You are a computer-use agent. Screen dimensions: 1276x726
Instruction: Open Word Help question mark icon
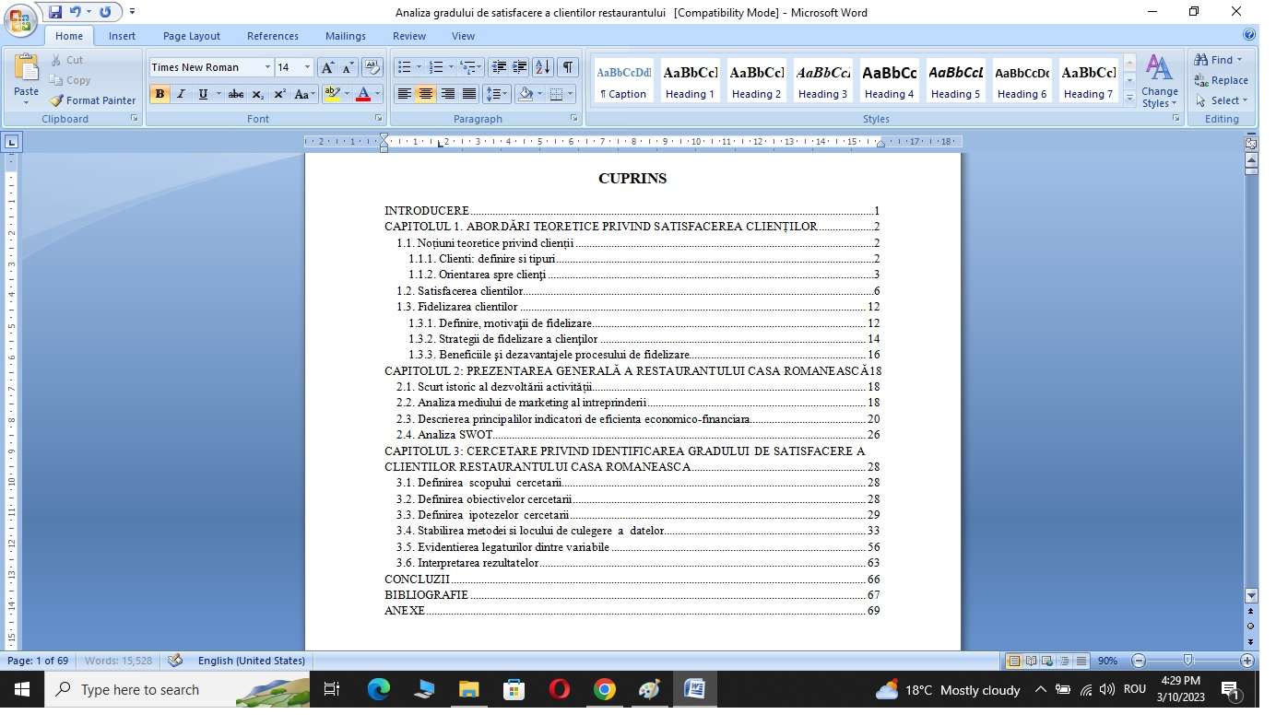point(1249,35)
